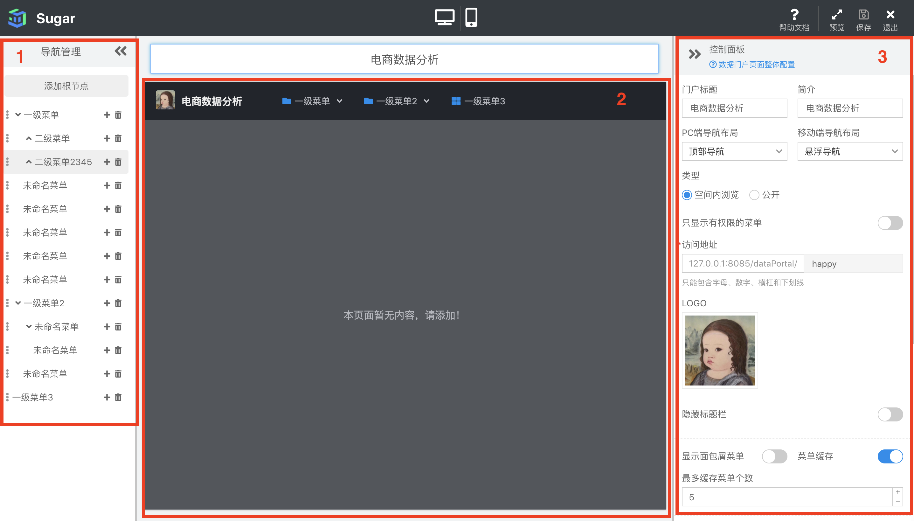This screenshot has width=914, height=521.
Task: Open the 帮助文档 help icon
Action: (x=794, y=20)
